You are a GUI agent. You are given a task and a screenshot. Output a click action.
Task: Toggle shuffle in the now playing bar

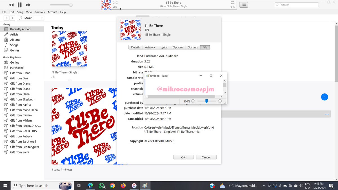(x=115, y=3)
